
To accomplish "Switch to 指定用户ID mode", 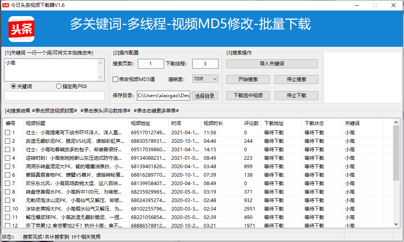I will point(58,86).
